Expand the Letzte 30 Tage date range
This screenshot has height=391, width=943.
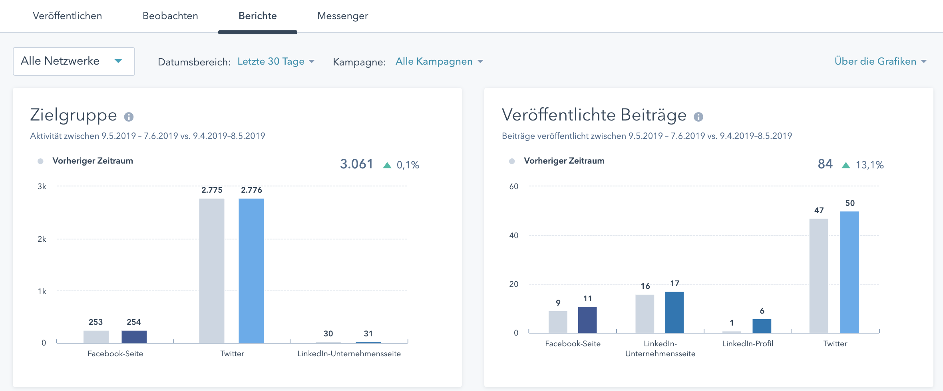point(276,61)
